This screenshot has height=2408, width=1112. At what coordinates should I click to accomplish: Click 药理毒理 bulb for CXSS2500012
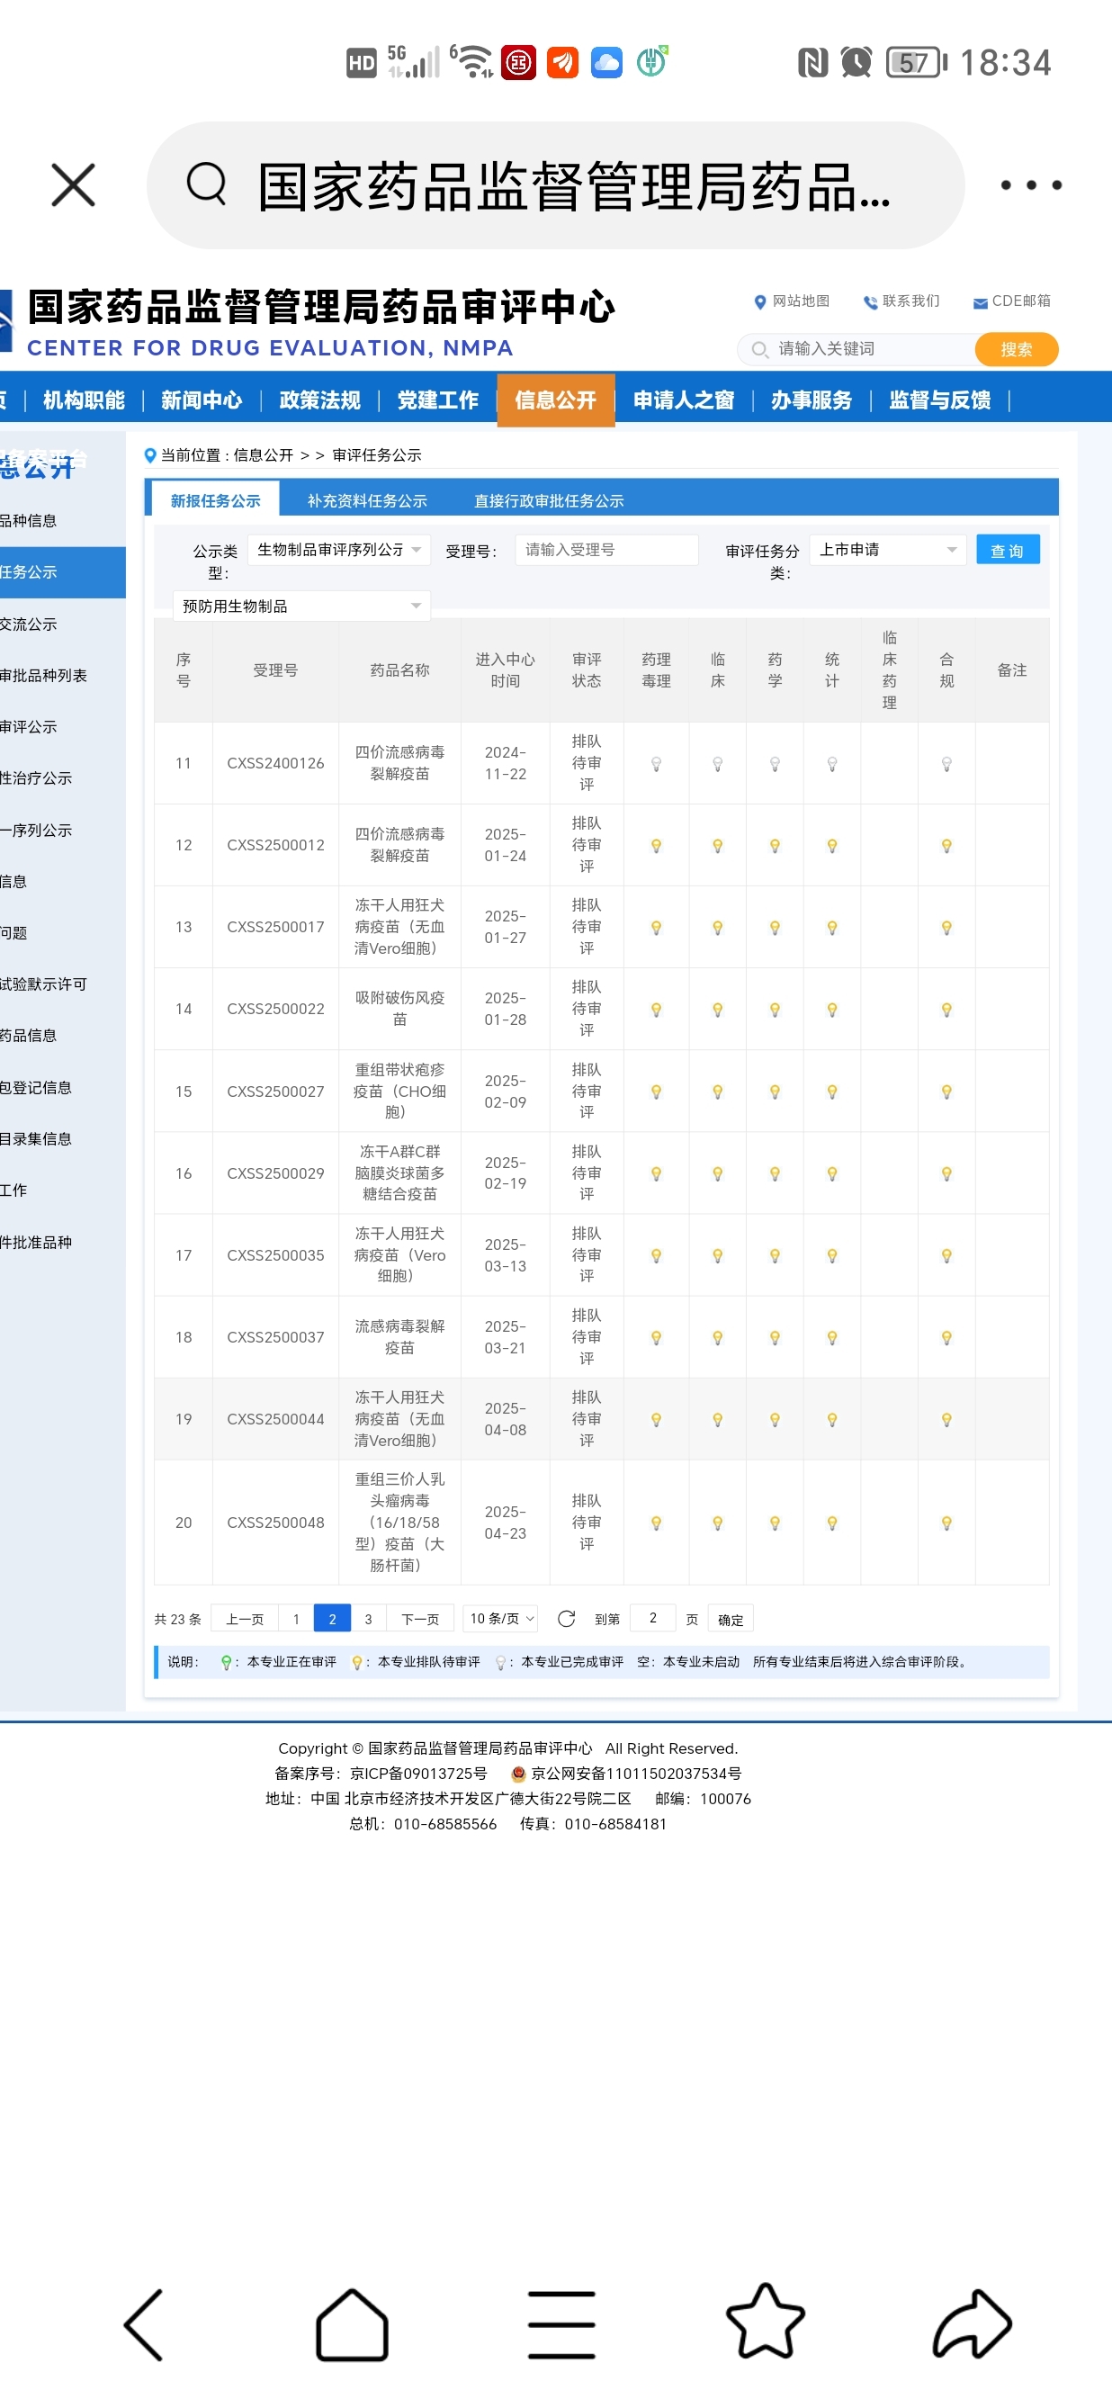(656, 845)
